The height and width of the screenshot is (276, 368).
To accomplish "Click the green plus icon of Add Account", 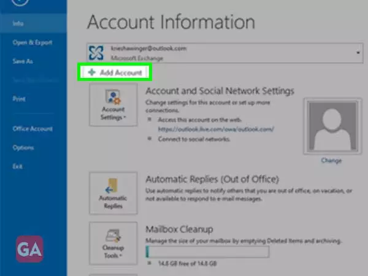I will [92, 72].
